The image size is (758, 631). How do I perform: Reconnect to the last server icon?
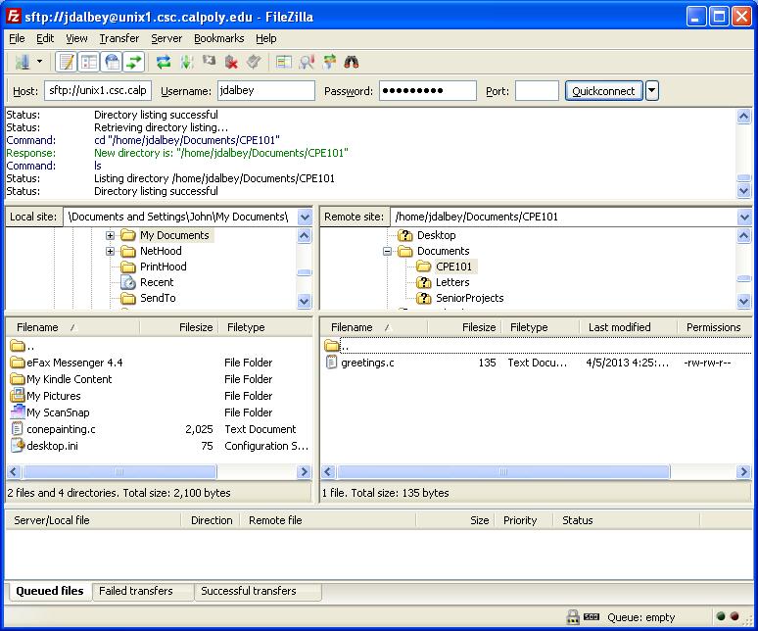254,62
